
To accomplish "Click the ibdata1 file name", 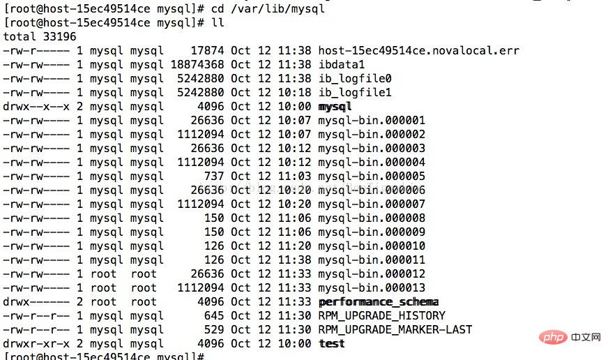I will point(341,64).
